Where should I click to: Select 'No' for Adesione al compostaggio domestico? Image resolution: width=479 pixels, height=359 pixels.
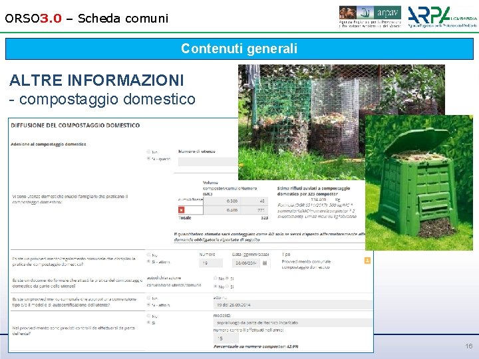coord(148,152)
